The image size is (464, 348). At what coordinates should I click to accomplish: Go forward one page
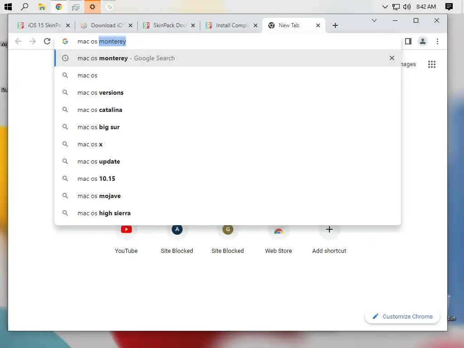[x=33, y=41]
